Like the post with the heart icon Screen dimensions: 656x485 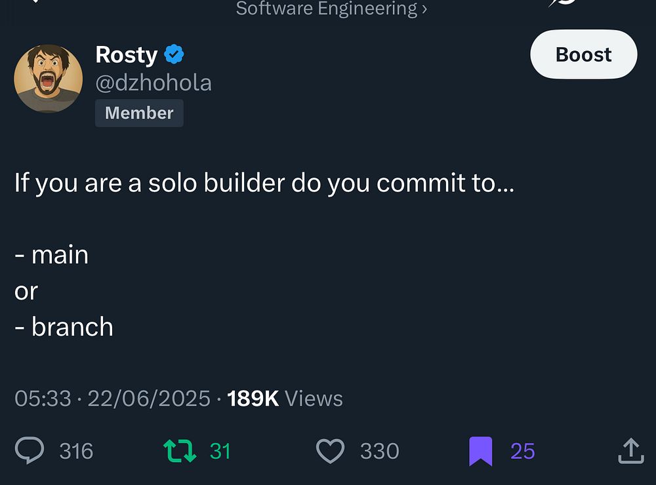pyautogui.click(x=330, y=451)
